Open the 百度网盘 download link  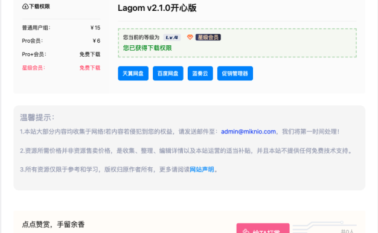168,73
